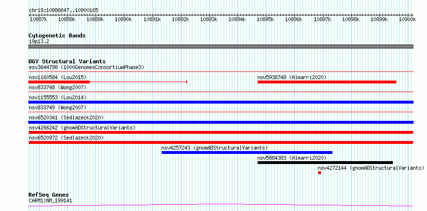This screenshot has height=211, width=427.
Task: Click the 10890k ruler tick label
Action: click(x=123, y=19)
